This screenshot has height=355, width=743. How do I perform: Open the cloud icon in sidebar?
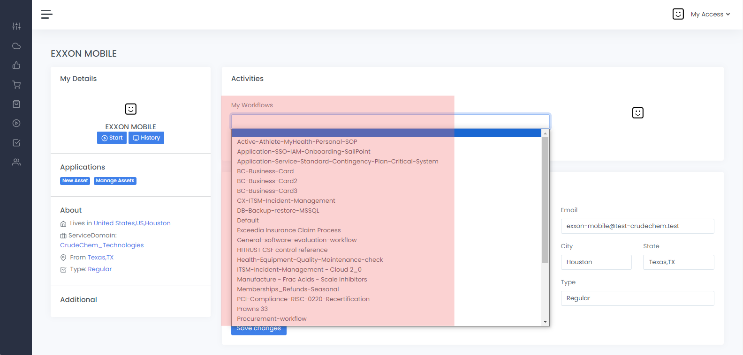pos(16,46)
